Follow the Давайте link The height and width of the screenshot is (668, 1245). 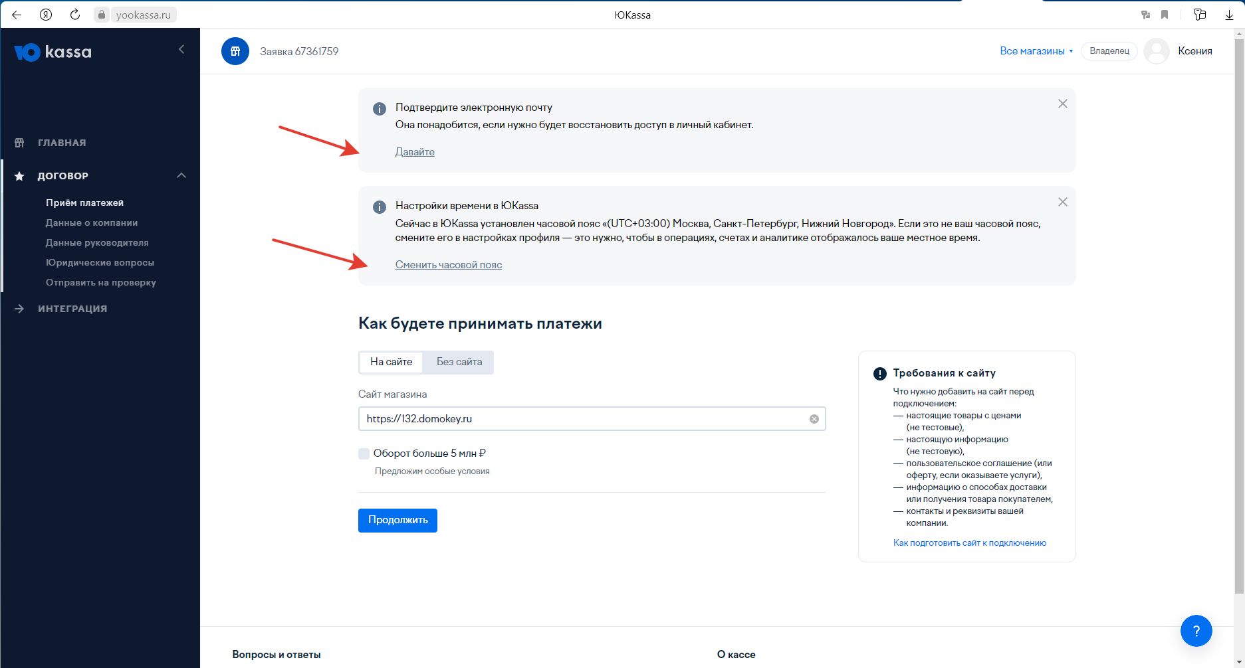point(415,152)
